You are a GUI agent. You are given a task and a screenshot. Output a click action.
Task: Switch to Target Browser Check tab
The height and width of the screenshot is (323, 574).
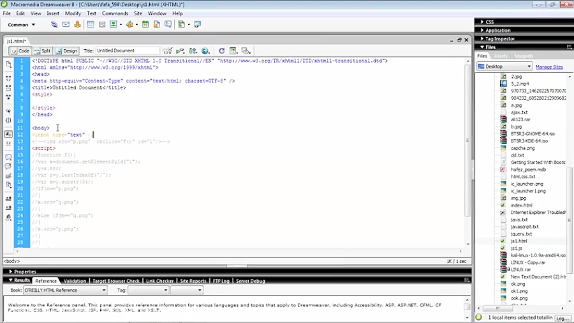tap(115, 281)
